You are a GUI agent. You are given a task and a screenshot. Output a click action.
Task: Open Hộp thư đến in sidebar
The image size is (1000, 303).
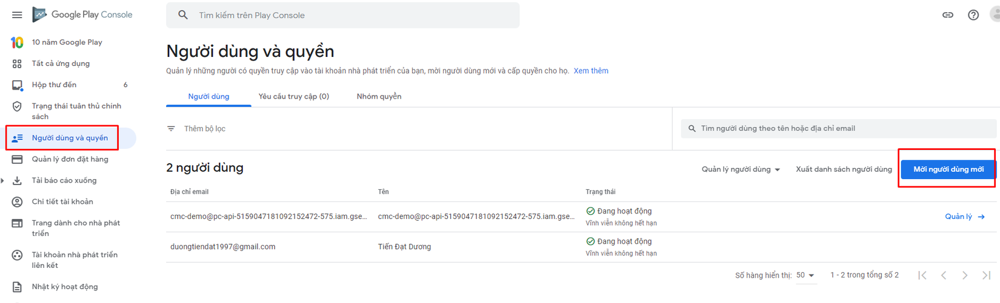[55, 85]
